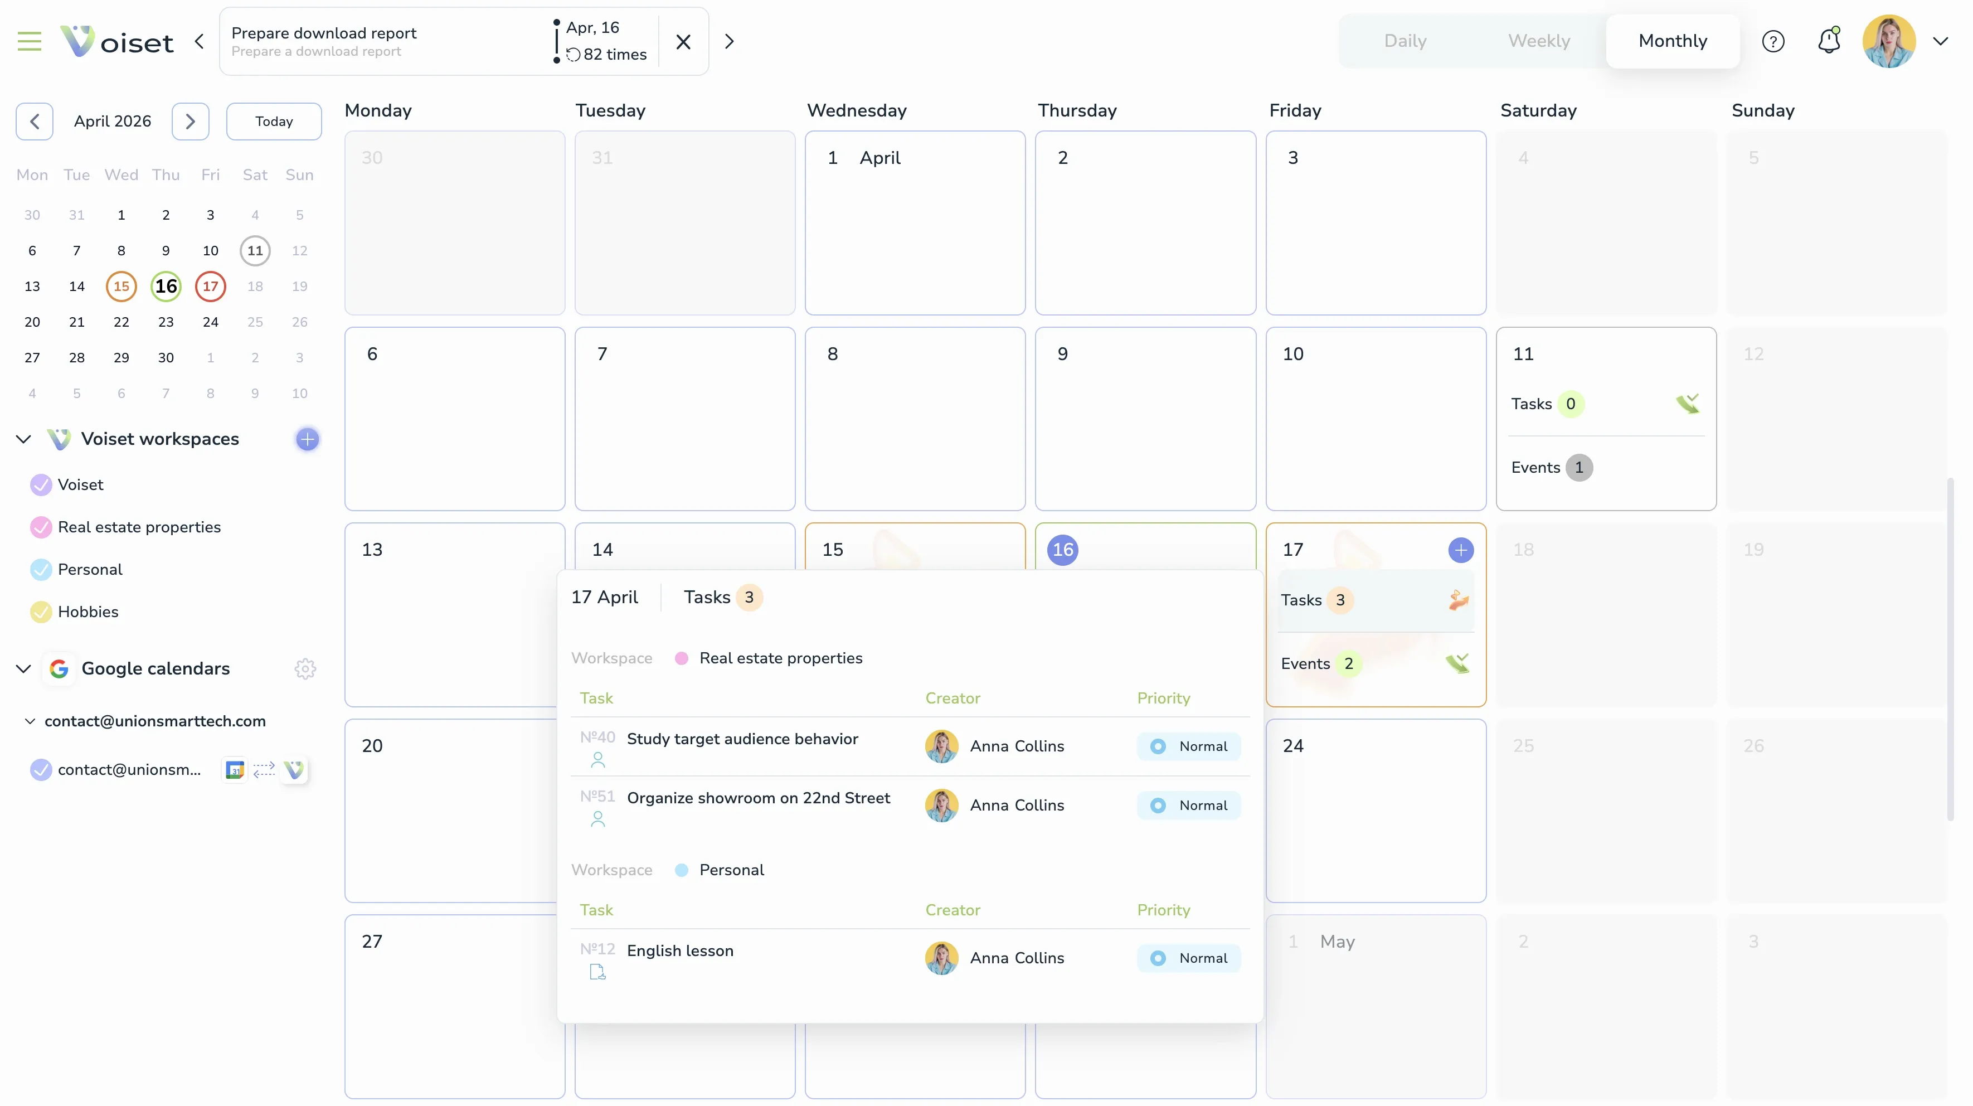Viewport: 1973px width, 1106px height.
Task: Expand the contact@unionsmarttech.com account
Action: (x=31, y=721)
